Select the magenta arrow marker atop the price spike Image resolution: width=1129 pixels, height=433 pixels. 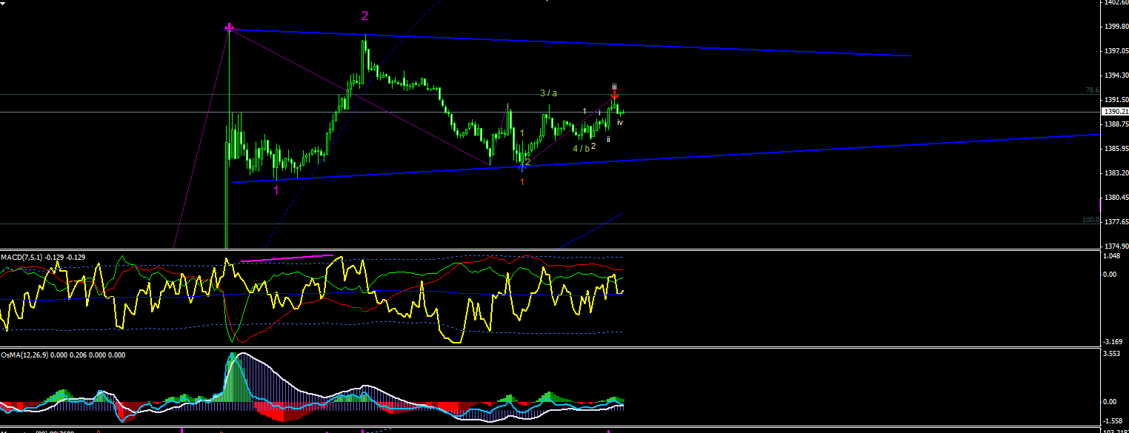[230, 28]
